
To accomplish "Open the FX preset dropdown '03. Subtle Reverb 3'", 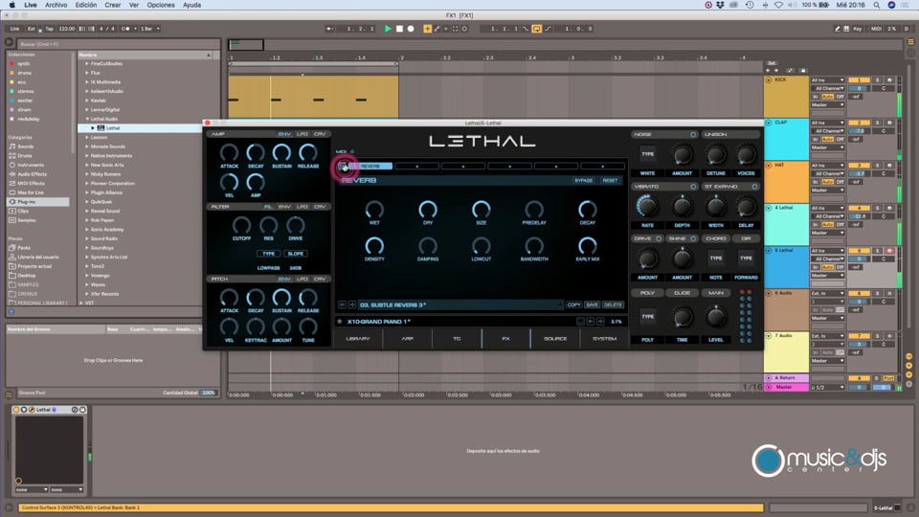I will (460, 304).
